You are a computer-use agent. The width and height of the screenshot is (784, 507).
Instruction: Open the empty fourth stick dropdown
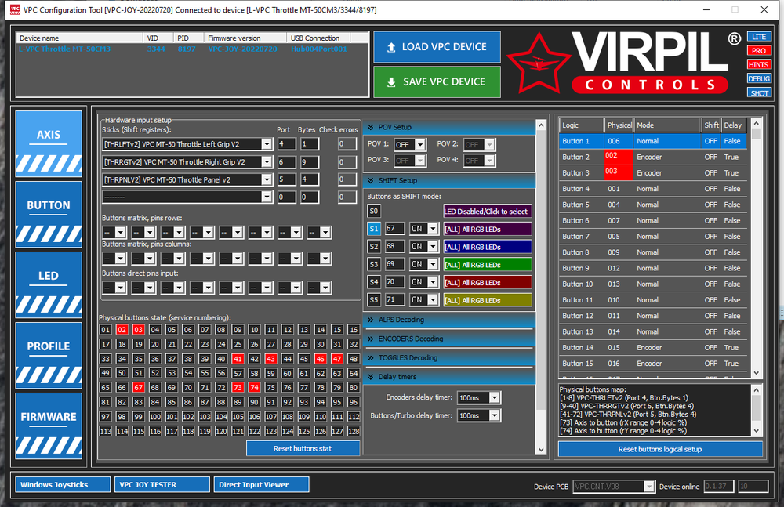click(x=267, y=197)
